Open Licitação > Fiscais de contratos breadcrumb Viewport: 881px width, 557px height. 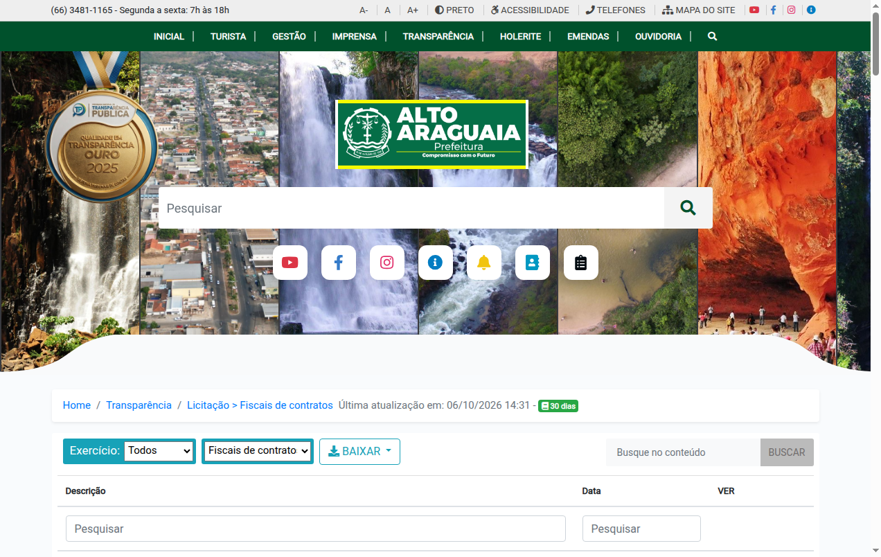coord(260,405)
